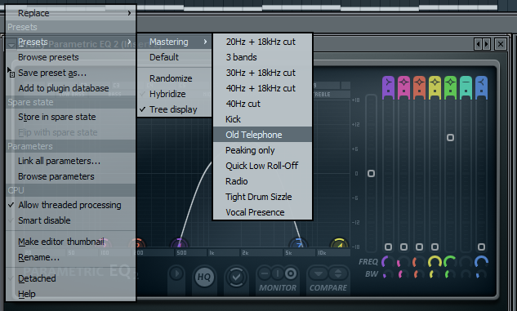Click purple band 1 gain slider handle
Screen dimensions: 517x311
pos(388,247)
